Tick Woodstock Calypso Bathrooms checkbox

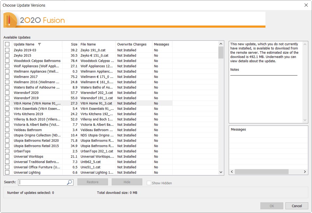7,61
